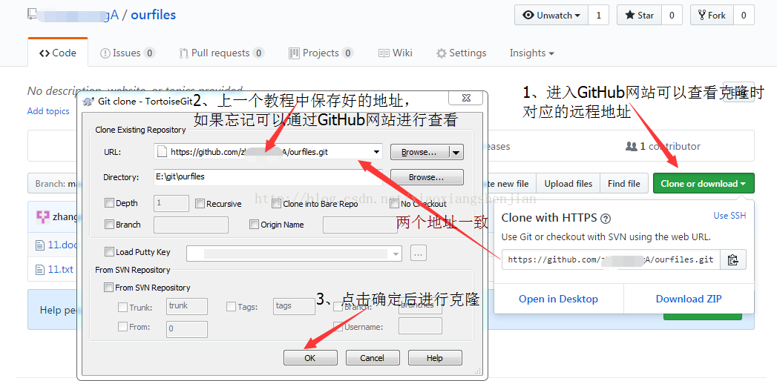Image resolution: width=777 pixels, height=381 pixels.
Task: Click the avatar icon beside the commit author
Action: tap(43, 216)
